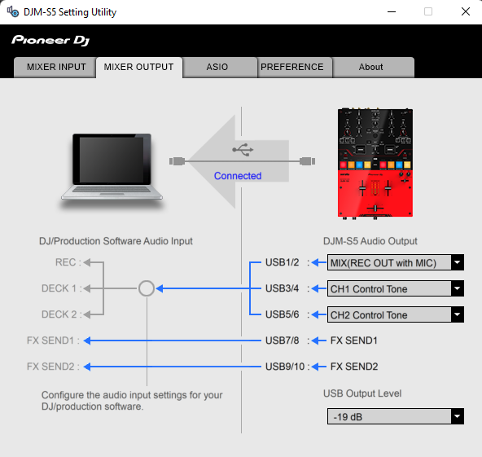Click the USB Output Level label
This screenshot has height=457, width=482.
coord(362,393)
